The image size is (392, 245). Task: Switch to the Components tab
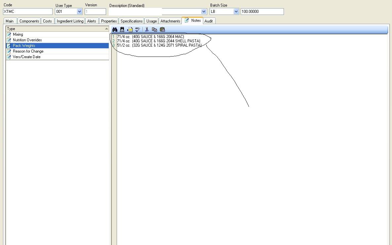tap(29, 21)
